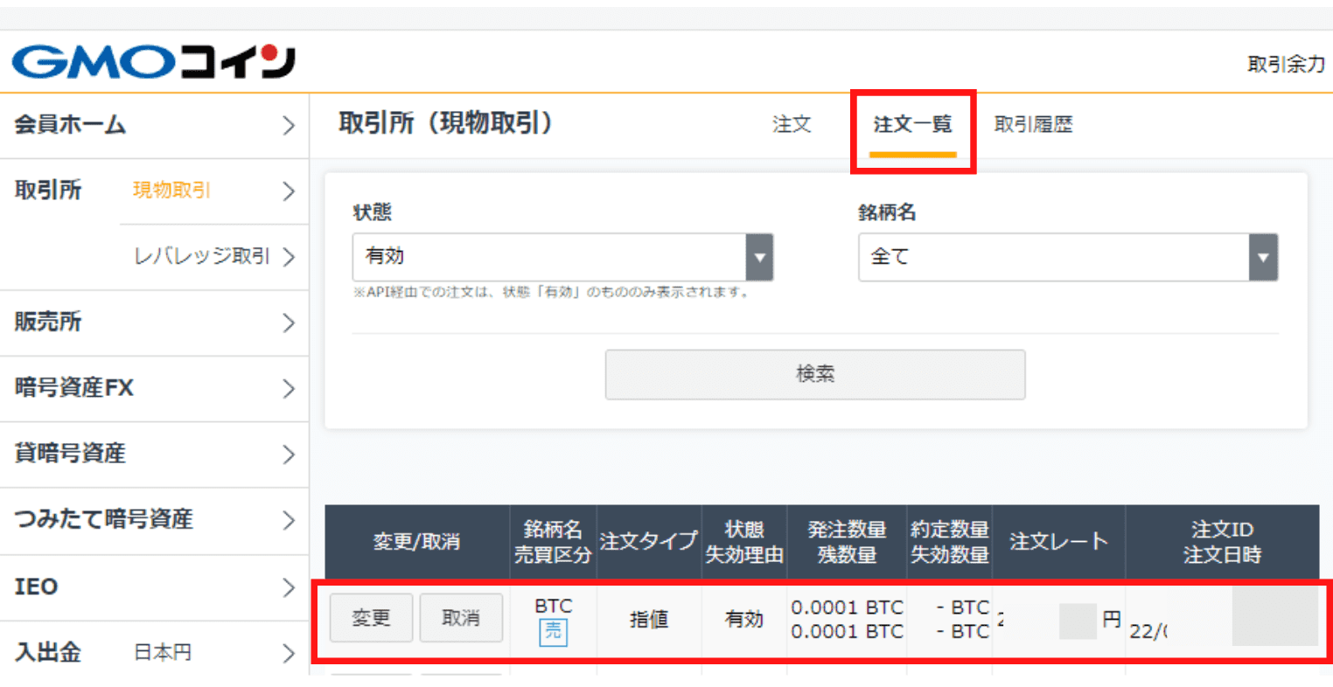Open the 状態 dropdown showing 有効
This screenshot has height=687, width=1333.
562,257
